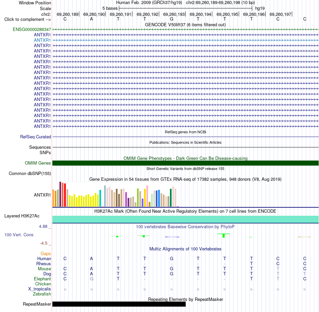Click the cyan bar in the GTEx chart
319x312 pixels.
[x=100, y=198]
